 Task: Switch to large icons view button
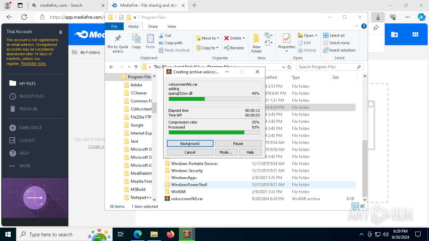tap(362, 206)
